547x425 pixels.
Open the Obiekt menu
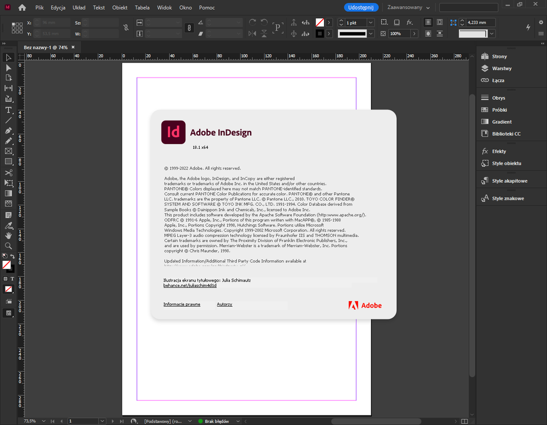click(119, 7)
